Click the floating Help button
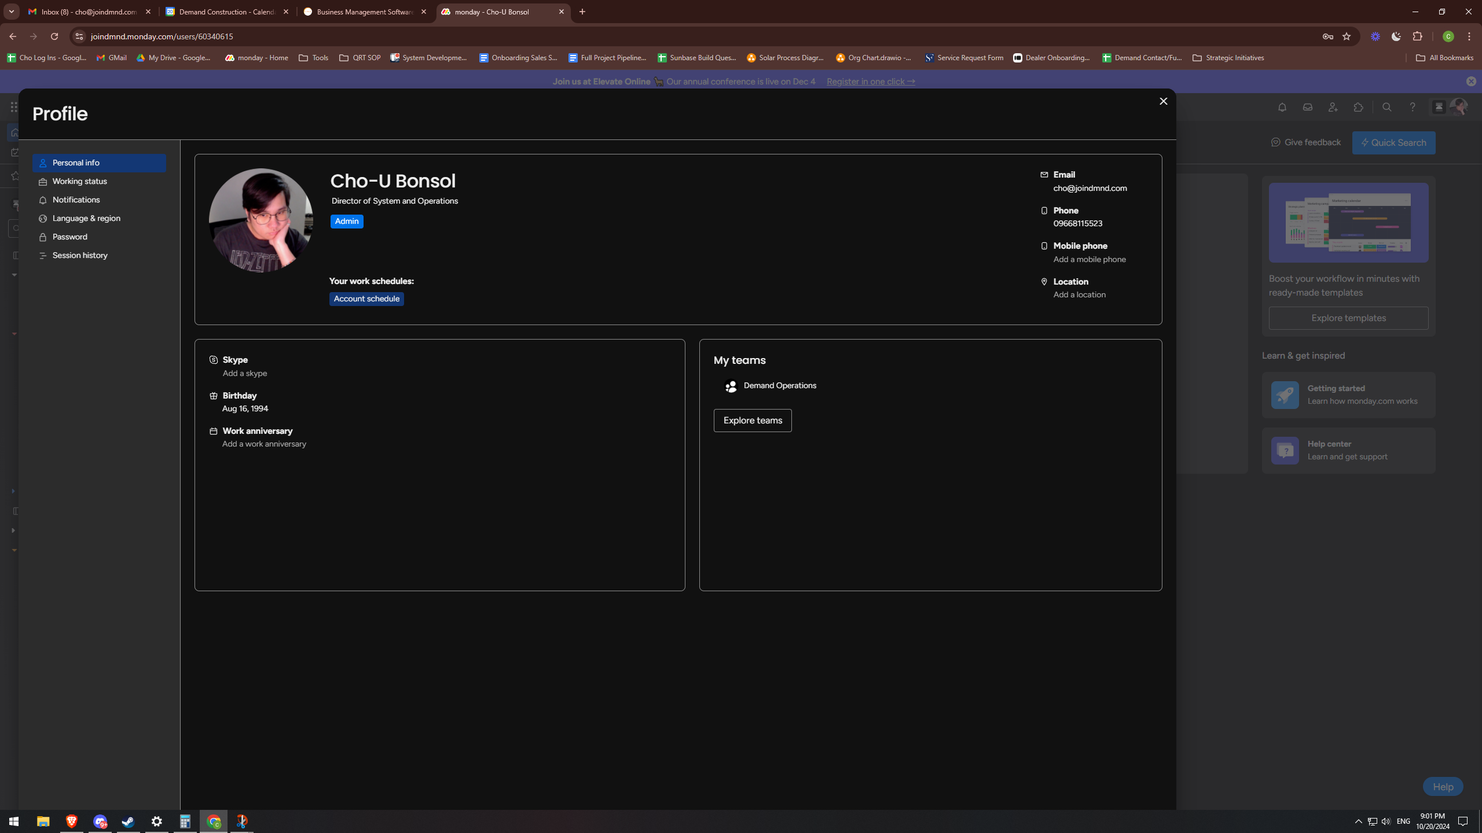This screenshot has height=833, width=1482. (1443, 787)
